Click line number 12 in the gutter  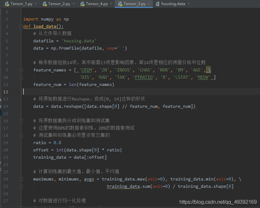tap(6, 92)
